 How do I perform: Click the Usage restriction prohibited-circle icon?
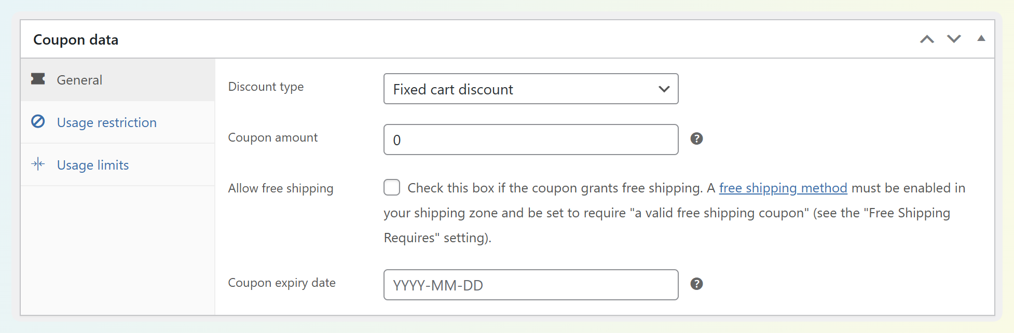[x=38, y=121]
